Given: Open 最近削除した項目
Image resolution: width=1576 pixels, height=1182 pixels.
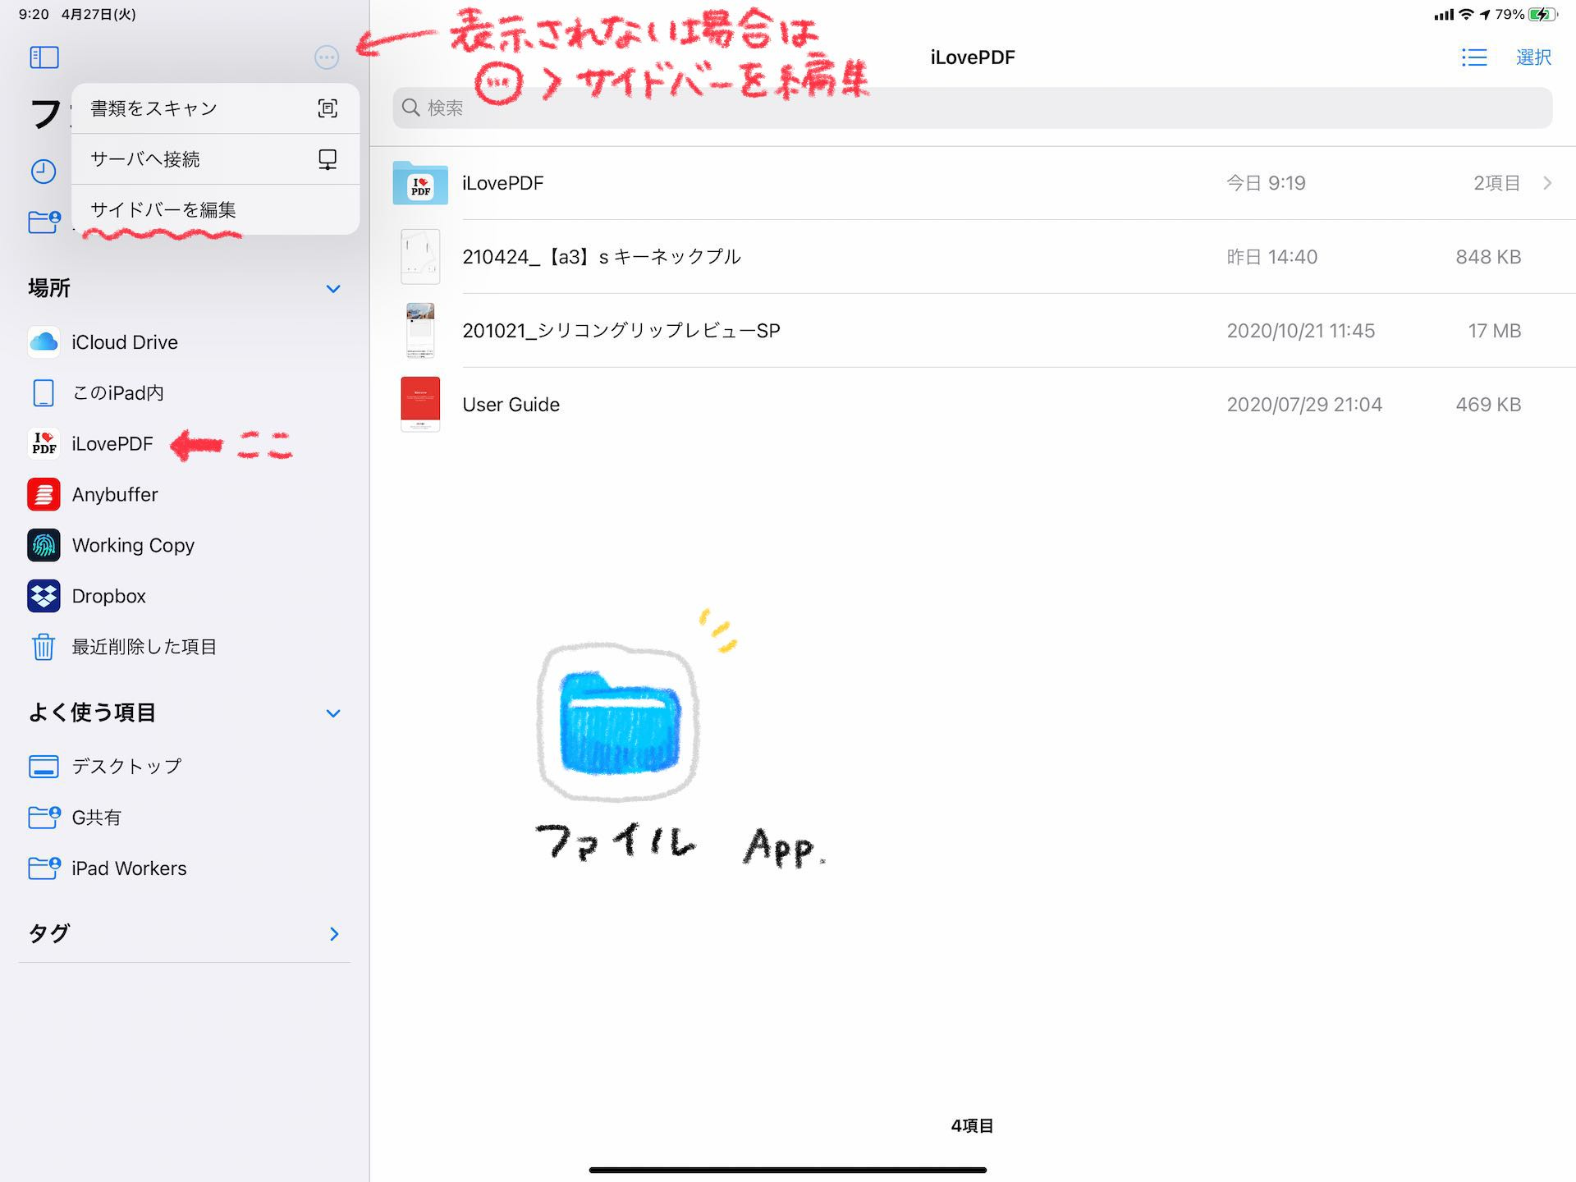Looking at the screenshot, I should coord(144,648).
